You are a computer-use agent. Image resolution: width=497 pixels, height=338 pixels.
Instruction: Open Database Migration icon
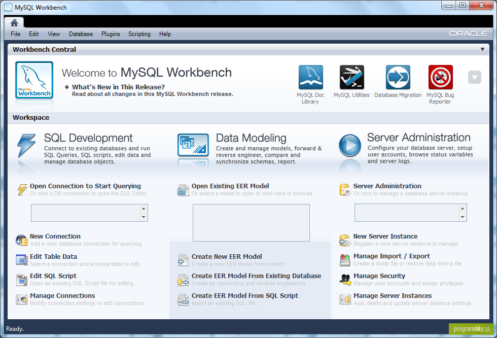(x=398, y=77)
